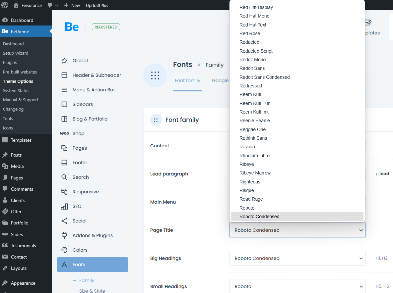This screenshot has width=393, height=293.
Task: Open the Templates admin menu
Action: (26, 140)
